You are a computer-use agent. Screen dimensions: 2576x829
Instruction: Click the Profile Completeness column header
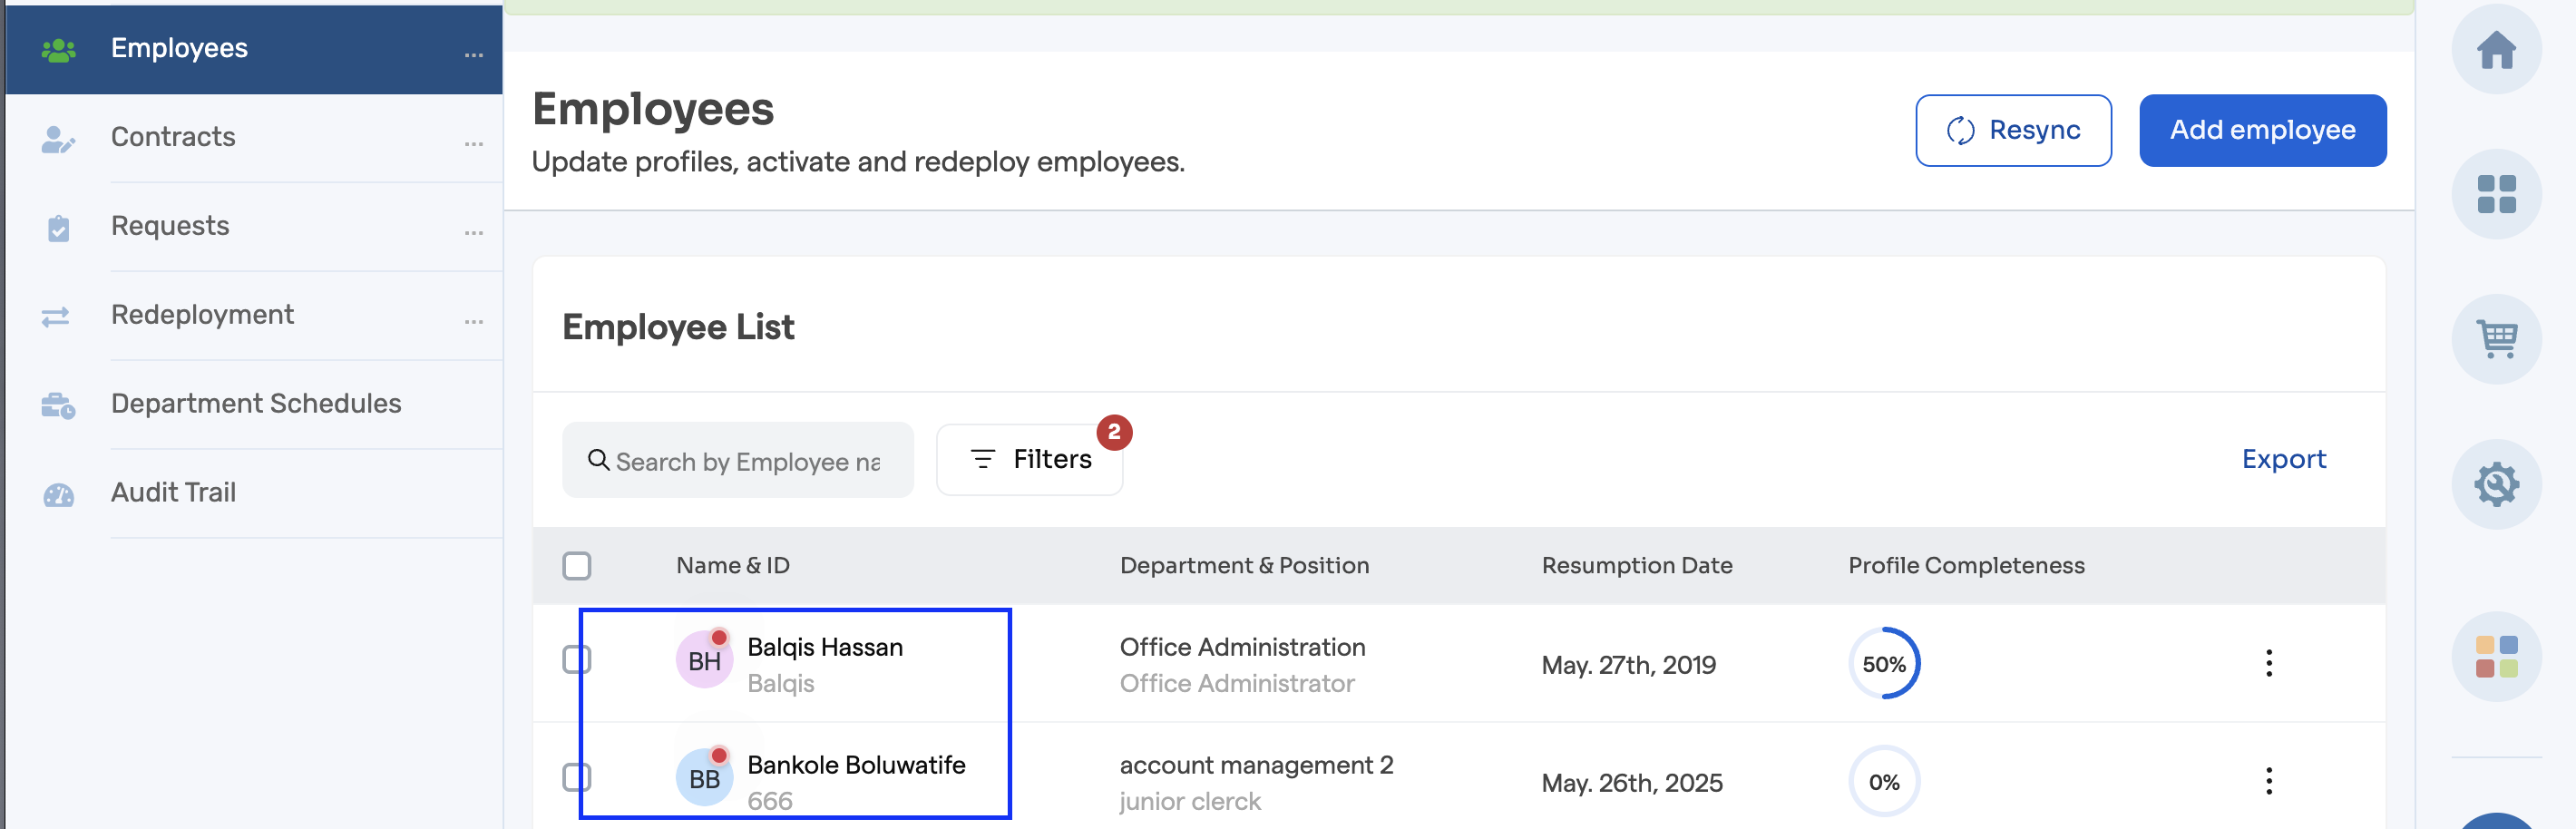1966,566
